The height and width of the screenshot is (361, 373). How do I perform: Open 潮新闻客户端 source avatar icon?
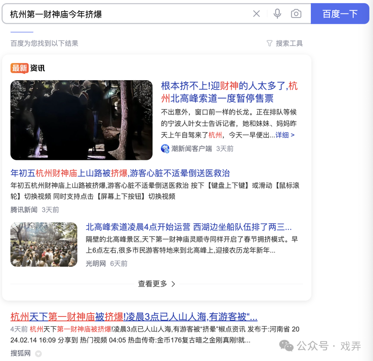coord(165,149)
